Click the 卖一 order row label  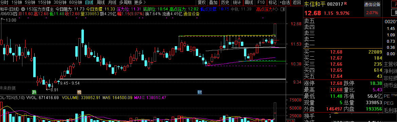309,45
